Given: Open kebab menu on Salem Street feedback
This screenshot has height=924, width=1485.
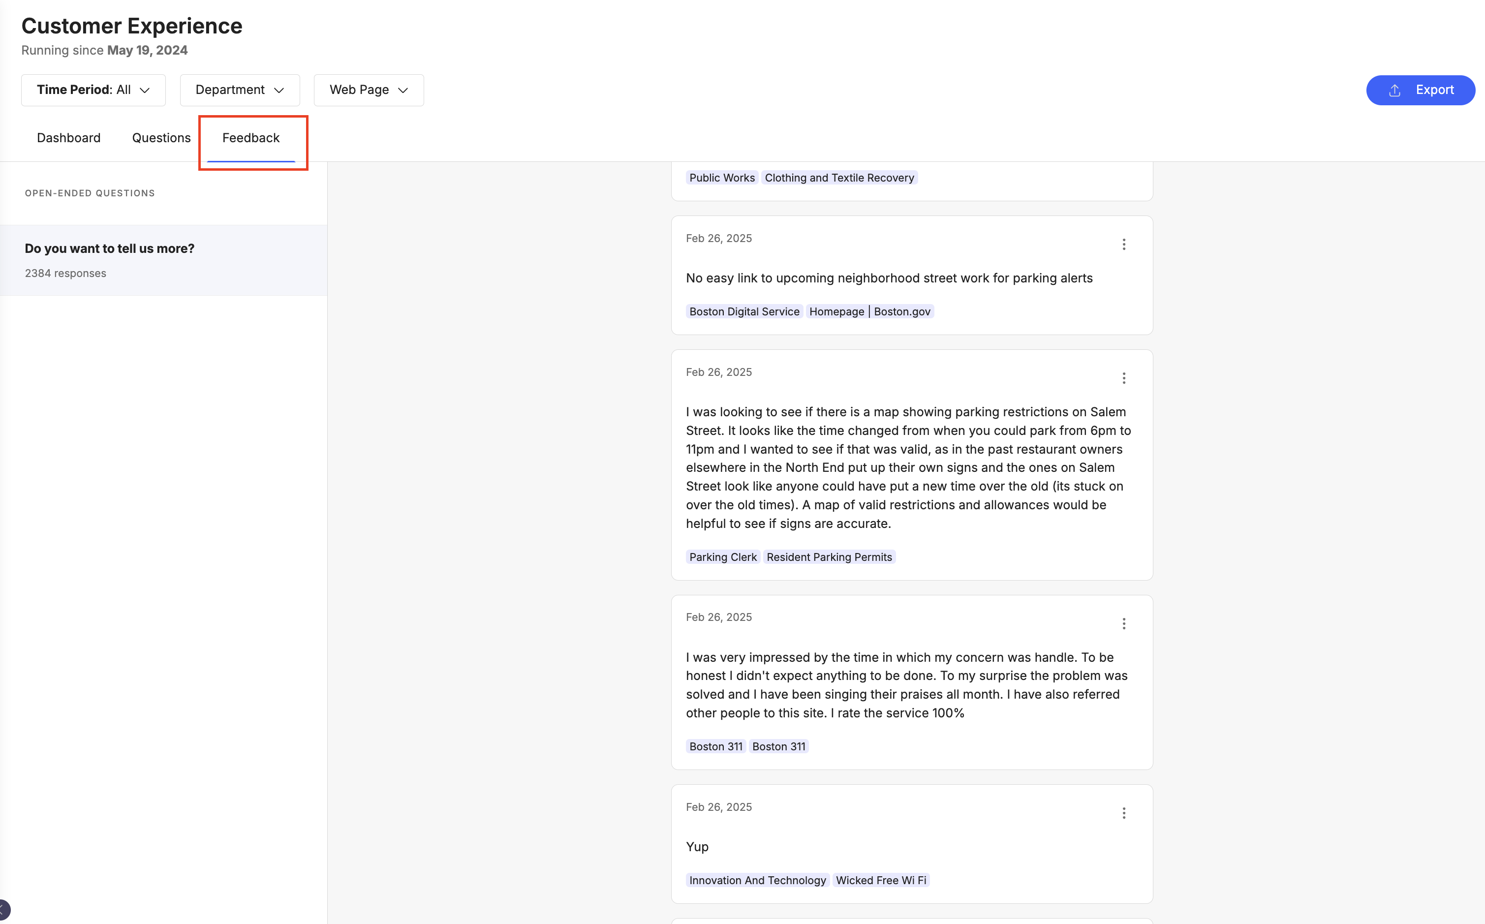Looking at the screenshot, I should (1123, 378).
